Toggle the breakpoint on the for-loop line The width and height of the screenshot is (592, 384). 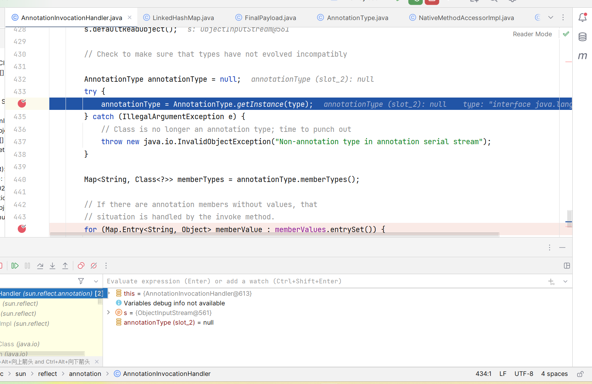[x=22, y=229]
